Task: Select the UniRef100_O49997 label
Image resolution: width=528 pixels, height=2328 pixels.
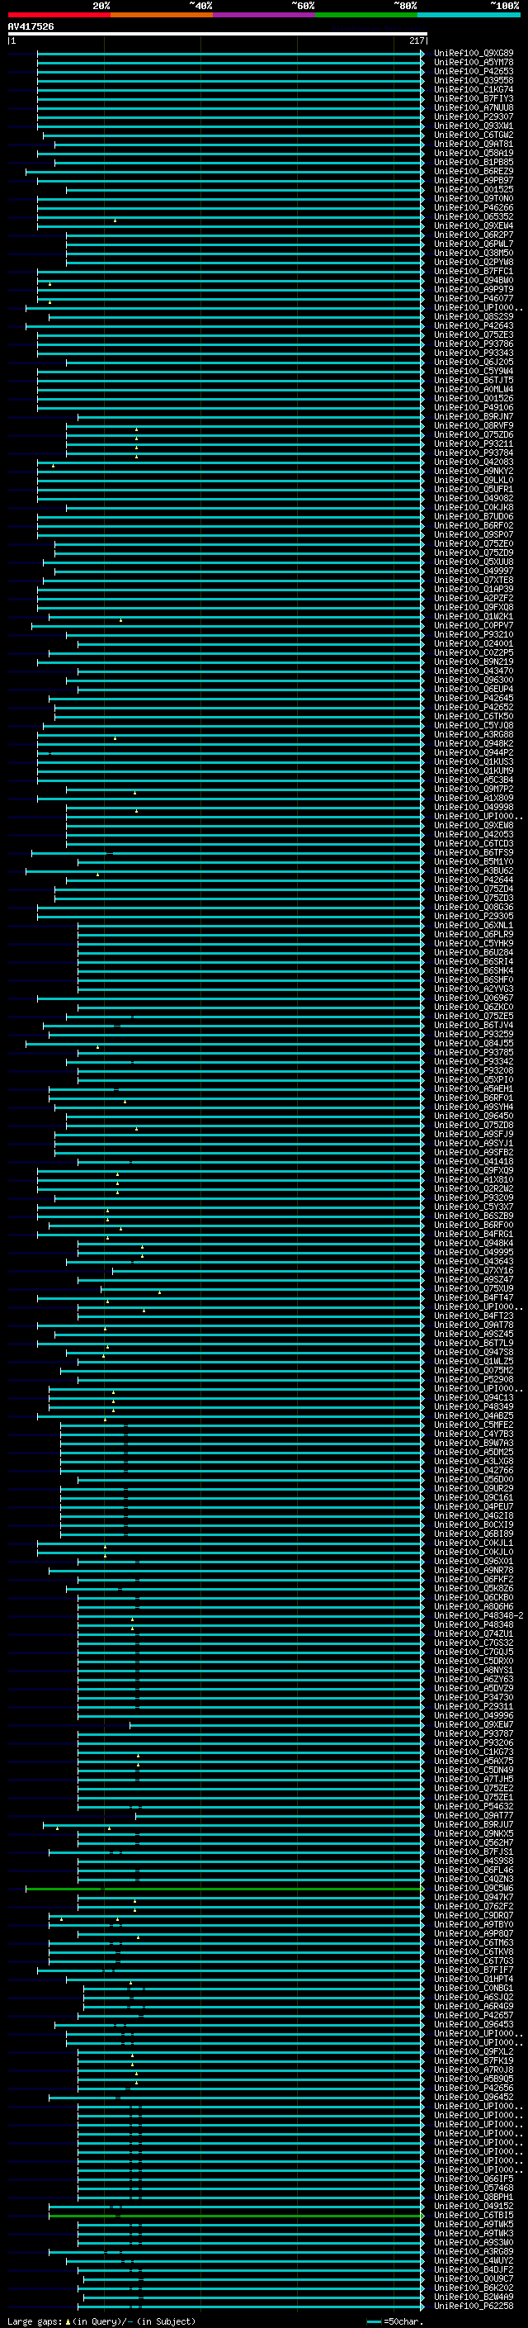Action: coord(474,571)
